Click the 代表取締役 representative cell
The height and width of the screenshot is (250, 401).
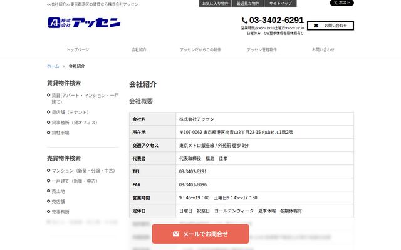pyautogui.click(x=264, y=158)
